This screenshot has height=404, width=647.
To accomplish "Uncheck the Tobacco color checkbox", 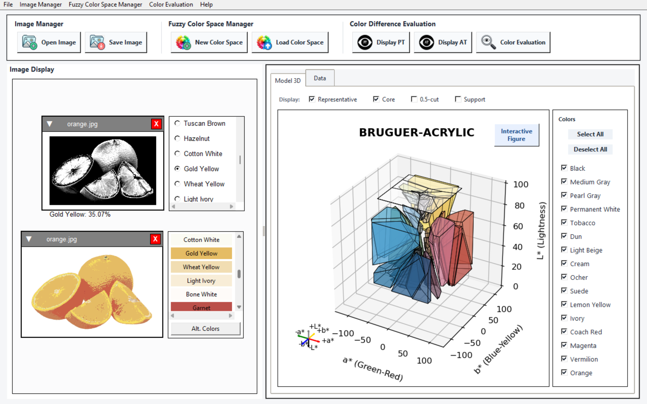I will (564, 222).
